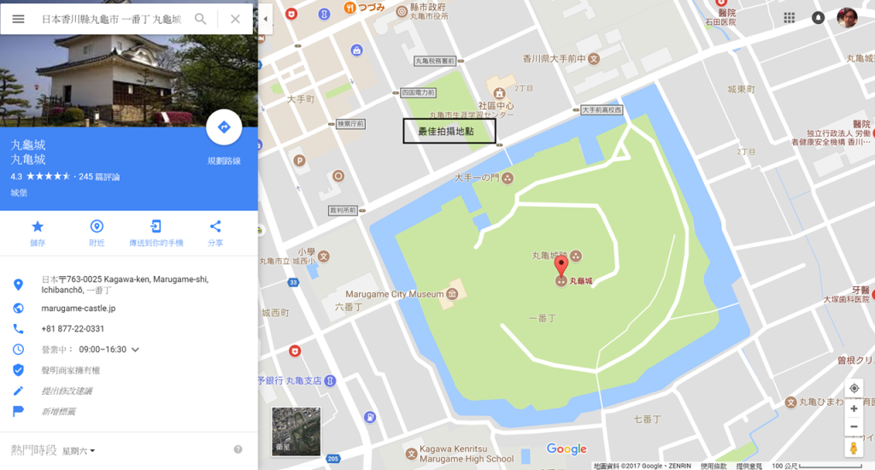Zoom out with the minus button
This screenshot has height=470, width=875.
coord(854,426)
